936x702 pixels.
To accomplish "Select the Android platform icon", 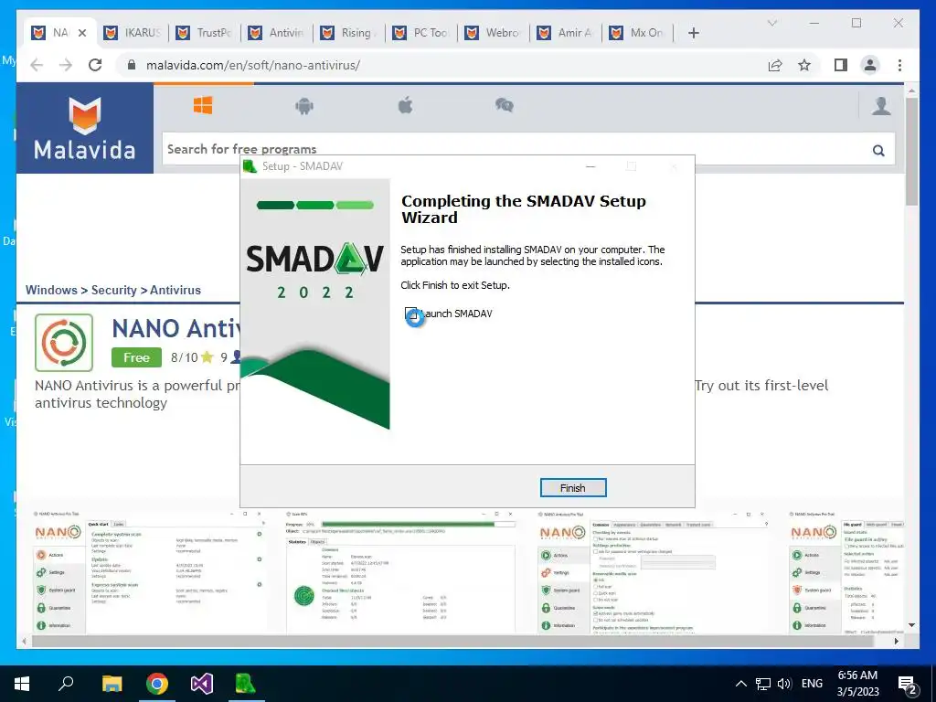I will click(304, 106).
